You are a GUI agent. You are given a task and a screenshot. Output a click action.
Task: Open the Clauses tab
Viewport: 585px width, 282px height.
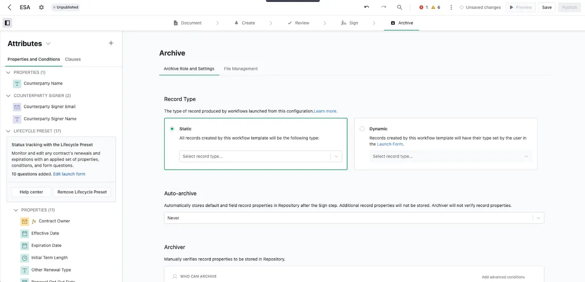pyautogui.click(x=73, y=59)
